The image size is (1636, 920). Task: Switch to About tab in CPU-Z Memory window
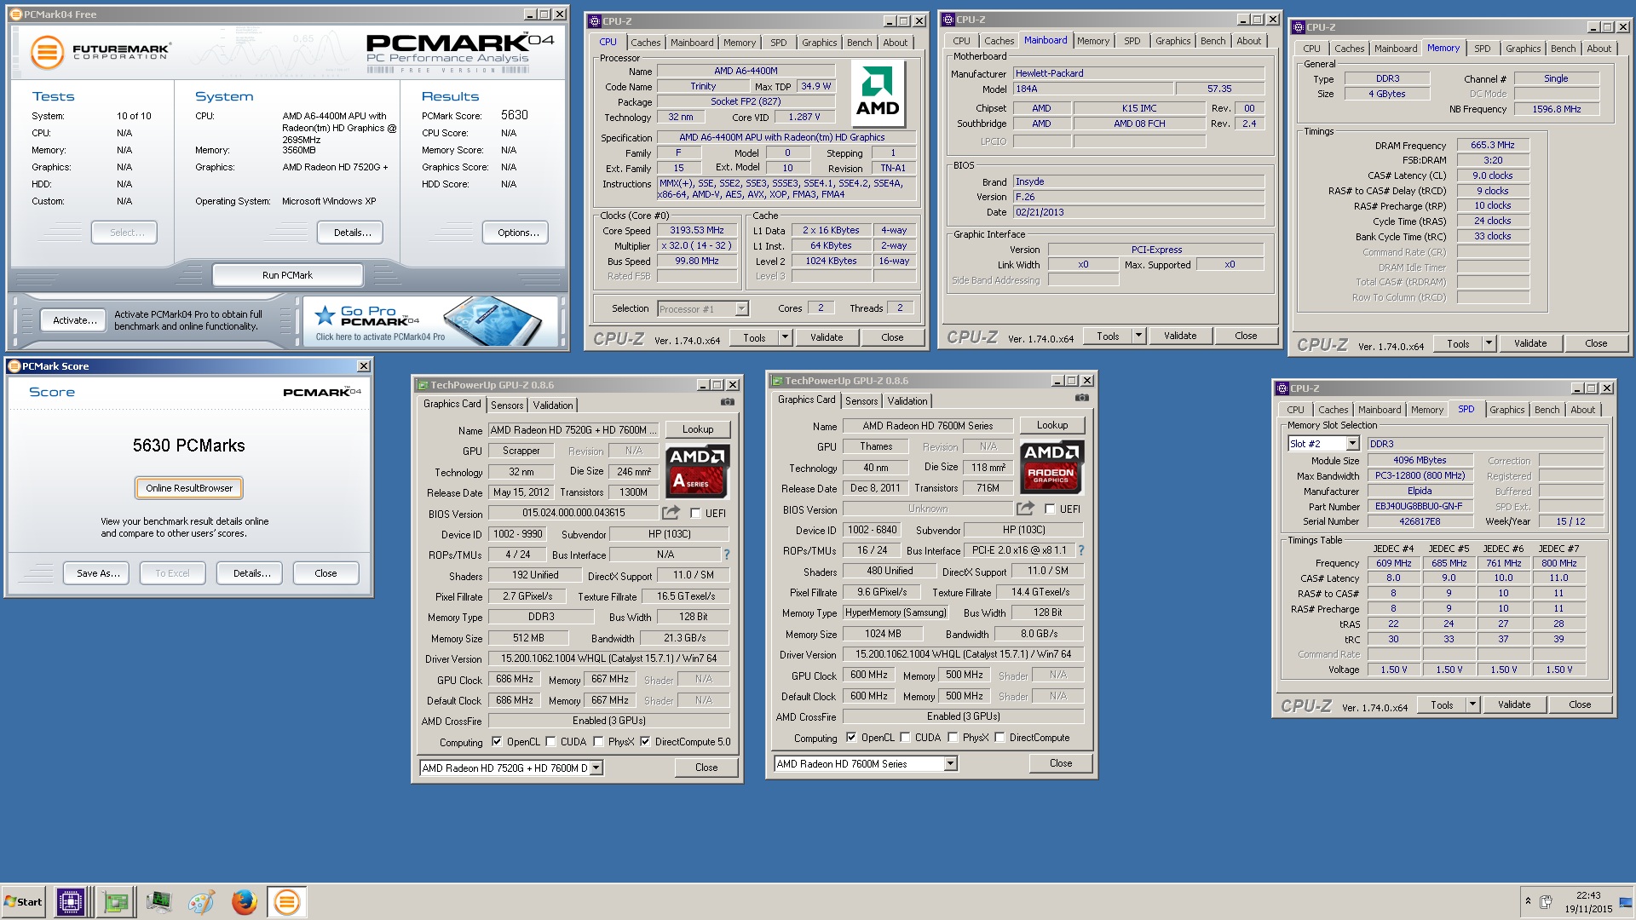click(1599, 49)
